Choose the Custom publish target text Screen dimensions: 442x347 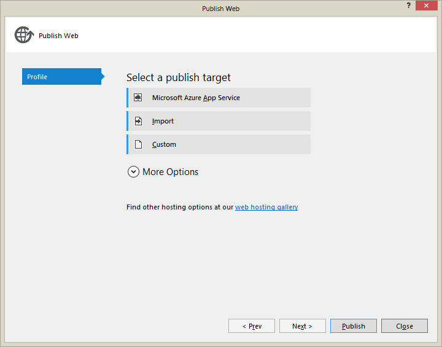click(164, 144)
